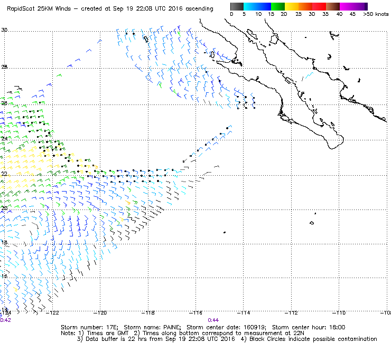
Task: Click the dark purple >50 knots segment
Action: (366, 6)
